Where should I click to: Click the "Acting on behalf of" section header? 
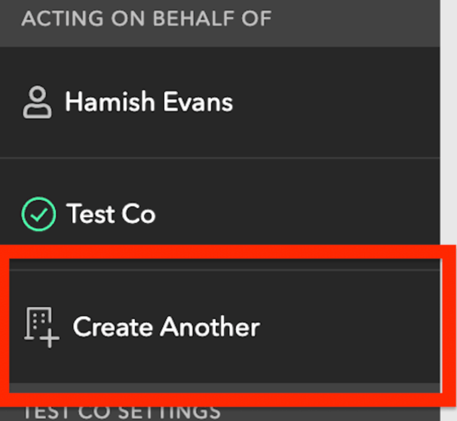pos(147,19)
